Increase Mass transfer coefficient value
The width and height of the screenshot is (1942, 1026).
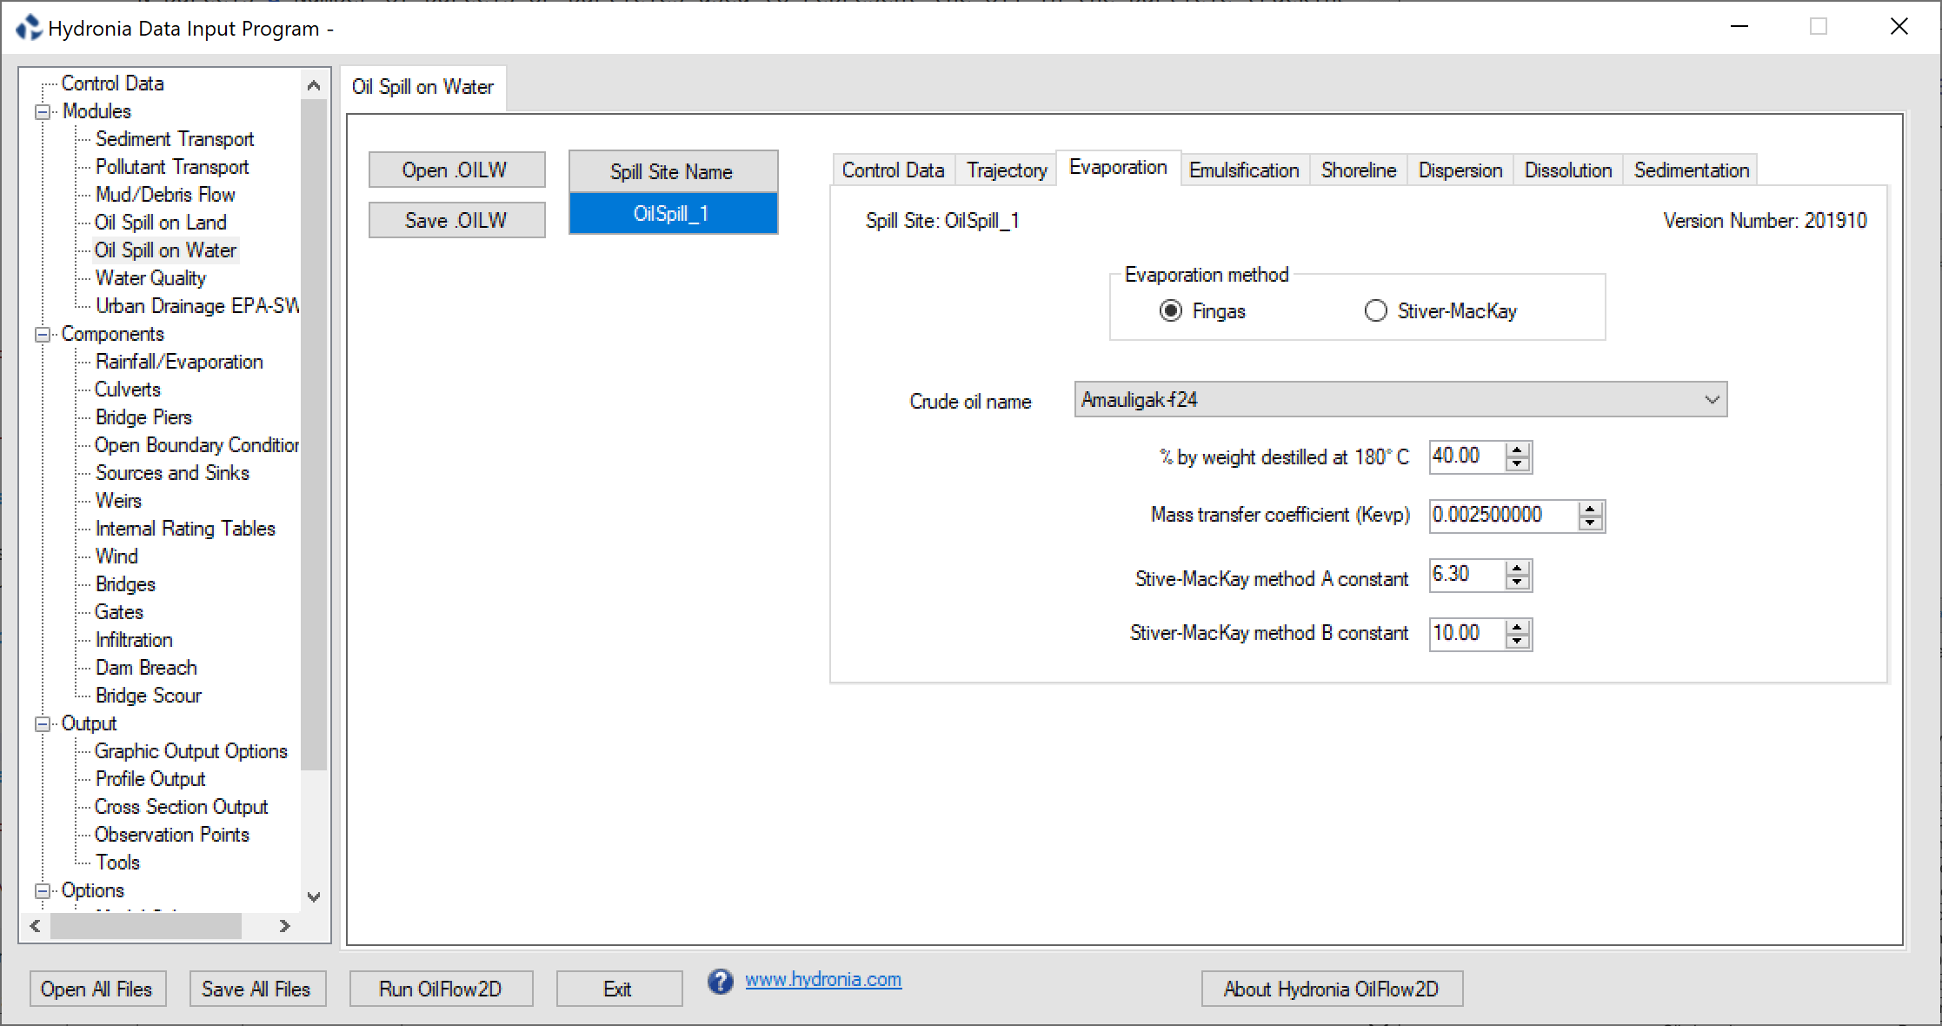click(1591, 509)
